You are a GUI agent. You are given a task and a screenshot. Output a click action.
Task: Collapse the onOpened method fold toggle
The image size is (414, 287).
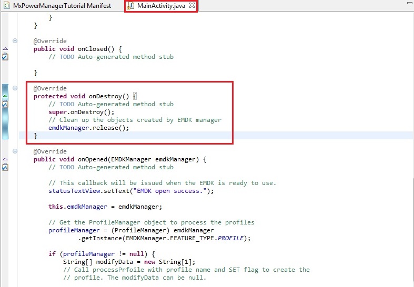(x=15, y=151)
